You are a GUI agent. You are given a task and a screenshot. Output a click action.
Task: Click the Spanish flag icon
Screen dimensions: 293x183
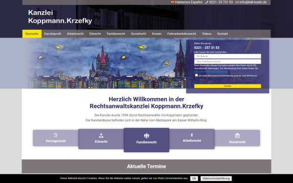click(x=173, y=2)
